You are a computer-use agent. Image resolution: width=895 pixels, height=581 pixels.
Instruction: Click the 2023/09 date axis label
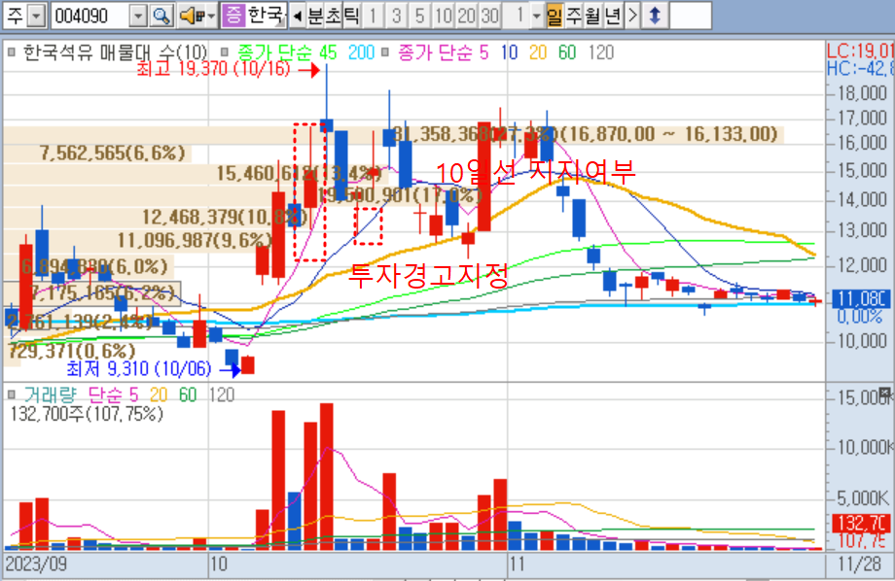point(35,564)
